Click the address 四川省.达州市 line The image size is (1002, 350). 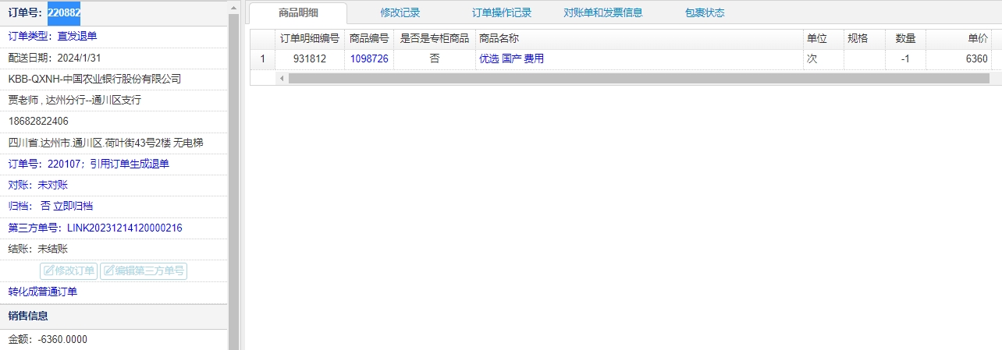tap(105, 142)
